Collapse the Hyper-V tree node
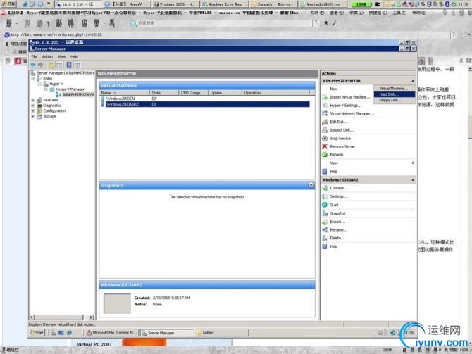472x354 pixels. 39,84
